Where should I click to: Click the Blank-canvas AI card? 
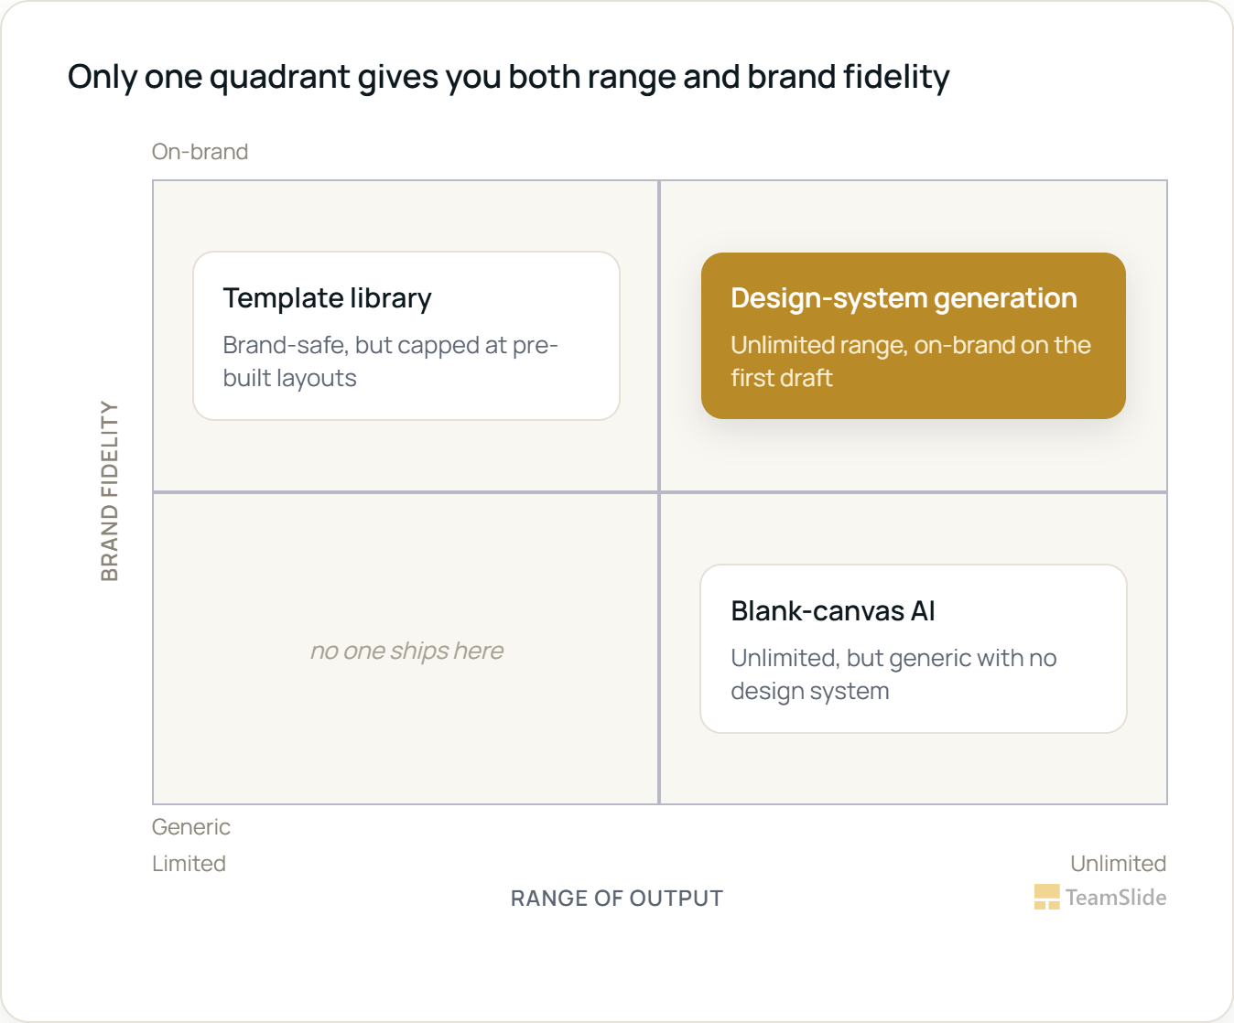click(x=914, y=649)
